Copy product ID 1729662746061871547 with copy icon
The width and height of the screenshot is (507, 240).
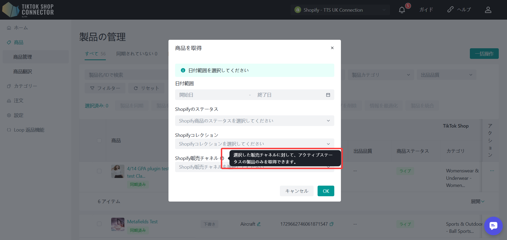click(331, 224)
